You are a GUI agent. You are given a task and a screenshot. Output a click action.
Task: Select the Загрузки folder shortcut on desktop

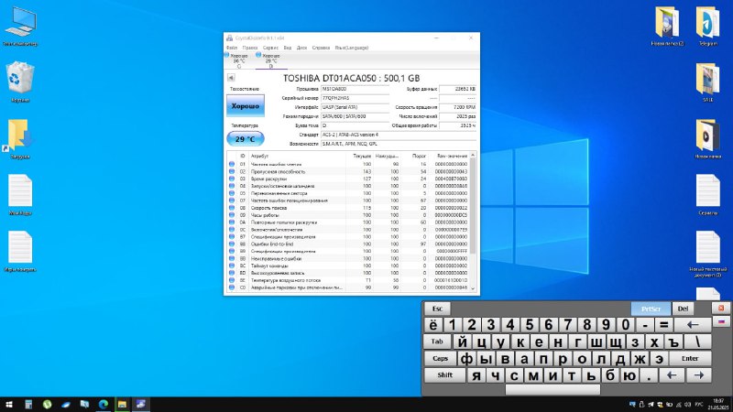[20, 139]
